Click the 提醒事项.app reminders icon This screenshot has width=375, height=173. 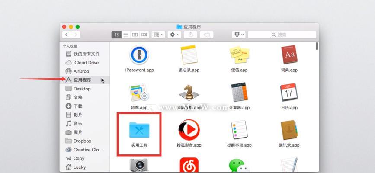click(x=239, y=130)
